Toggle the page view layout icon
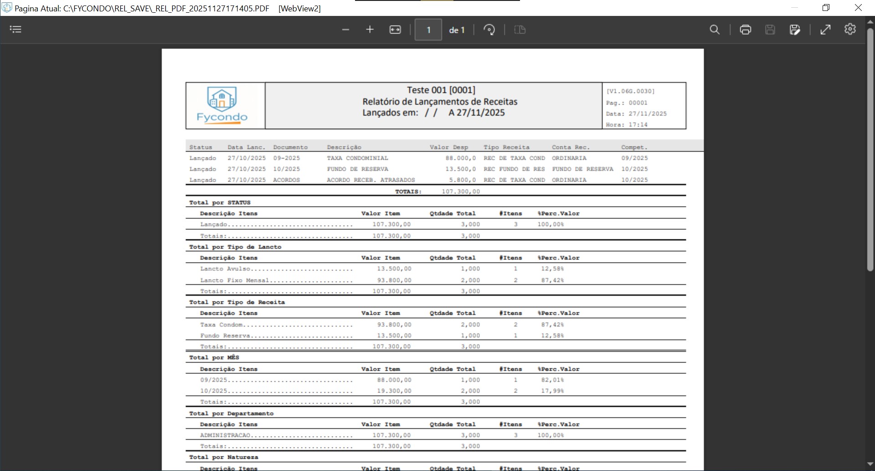Screen dimensions: 875x471 point(520,30)
